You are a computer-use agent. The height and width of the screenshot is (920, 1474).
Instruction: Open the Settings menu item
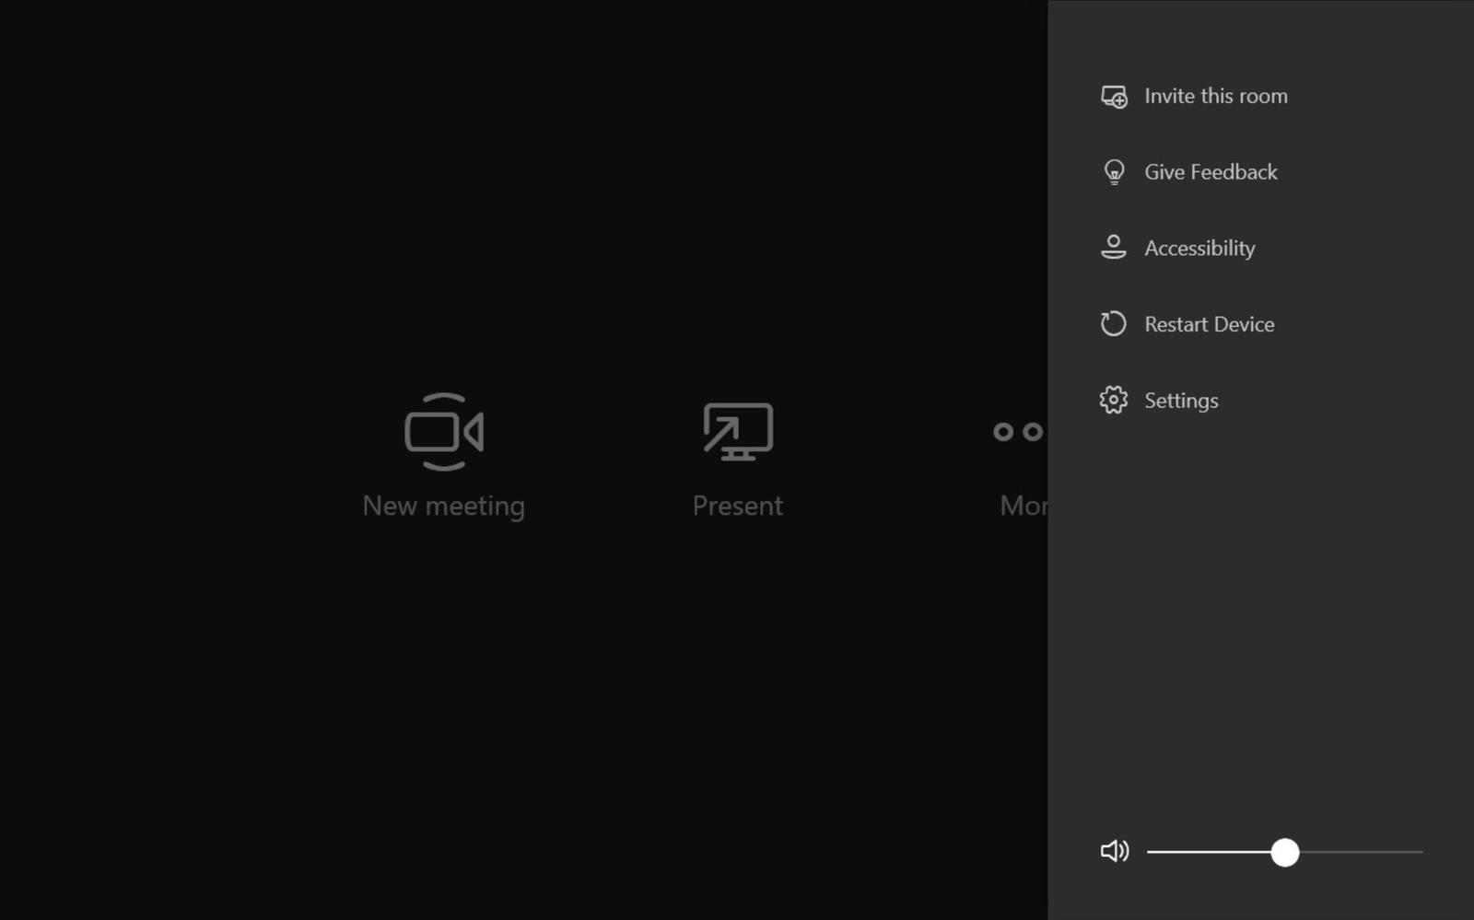pos(1180,400)
